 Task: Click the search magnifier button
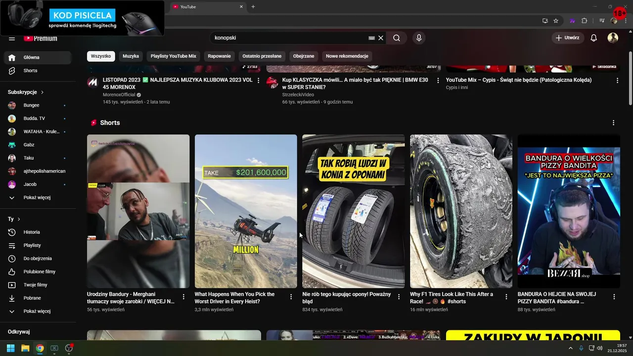[397, 38]
